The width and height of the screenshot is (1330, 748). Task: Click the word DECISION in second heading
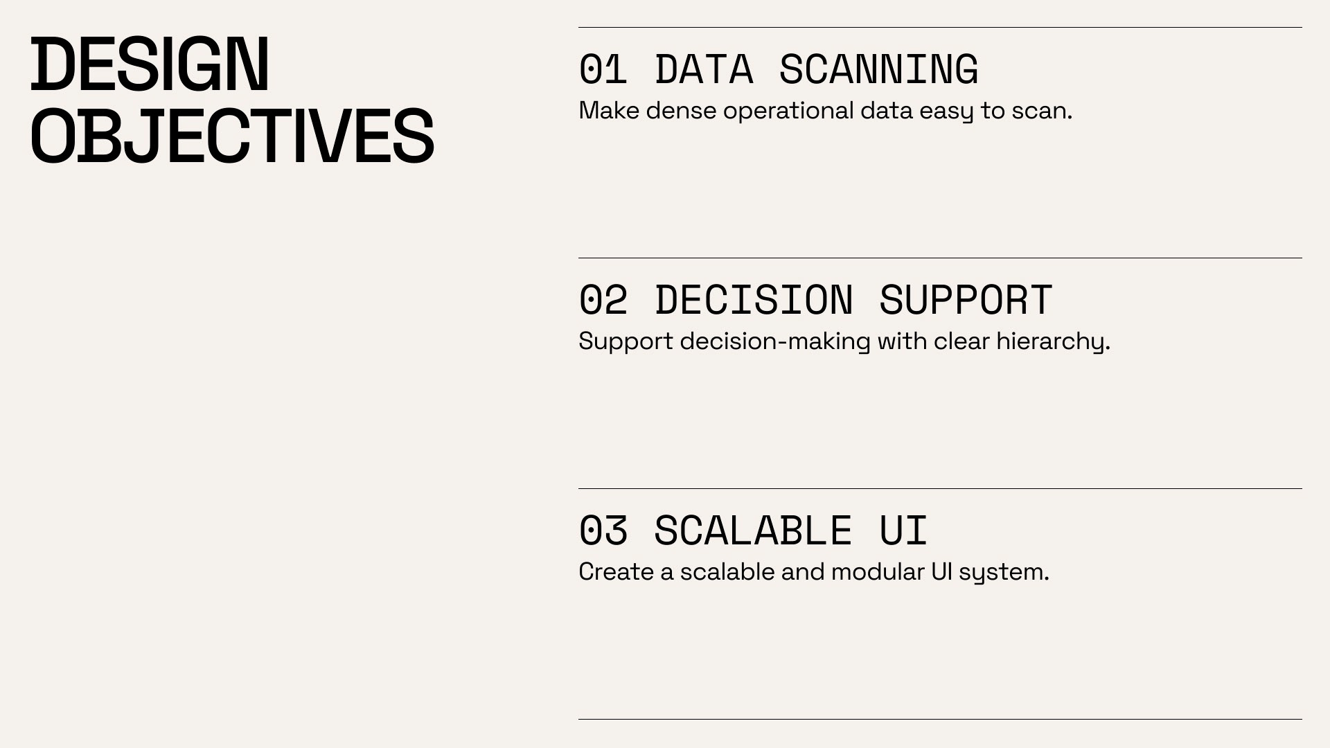tap(754, 300)
